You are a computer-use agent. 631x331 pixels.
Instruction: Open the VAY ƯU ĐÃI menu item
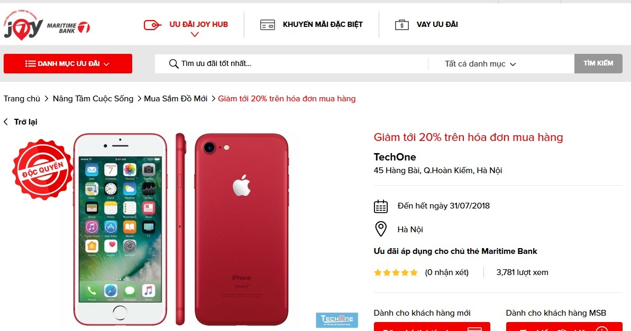point(437,24)
